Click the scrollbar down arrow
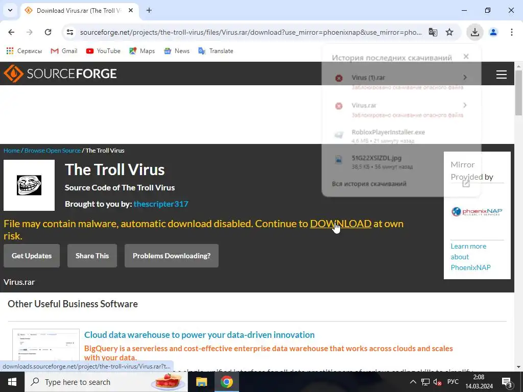 pos(519,367)
